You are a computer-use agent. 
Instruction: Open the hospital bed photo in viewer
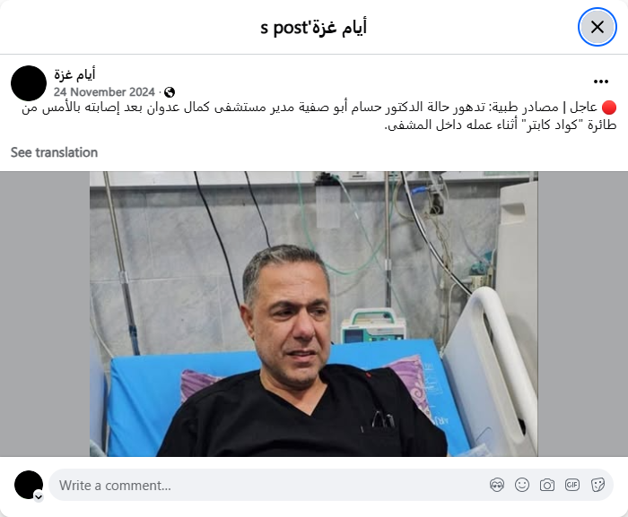click(x=314, y=315)
